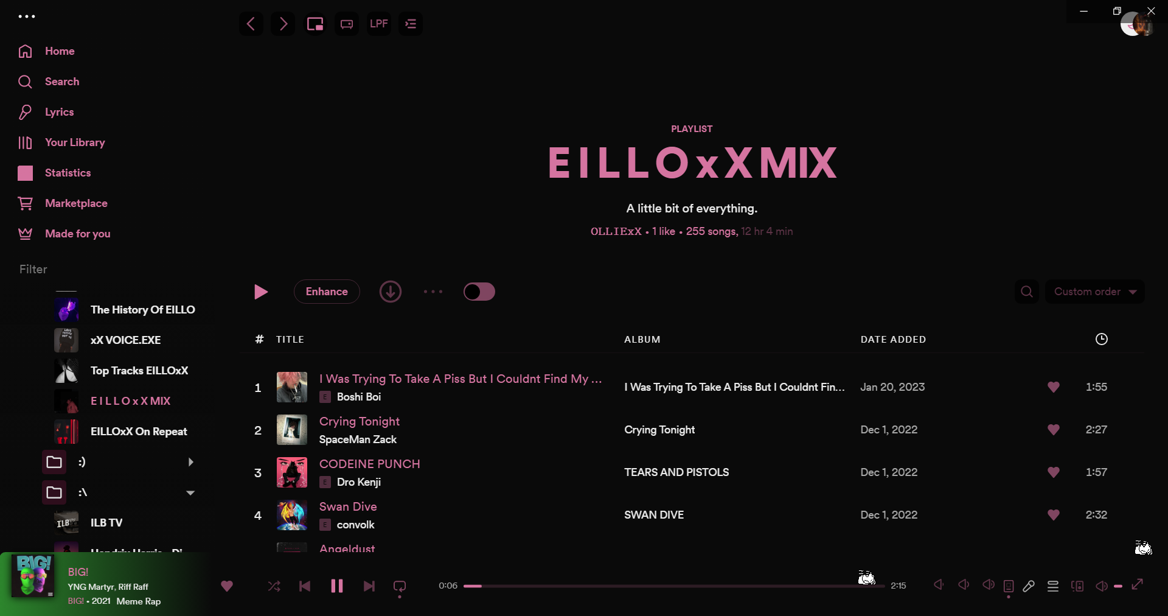Toggle shuffle playback

click(x=274, y=586)
